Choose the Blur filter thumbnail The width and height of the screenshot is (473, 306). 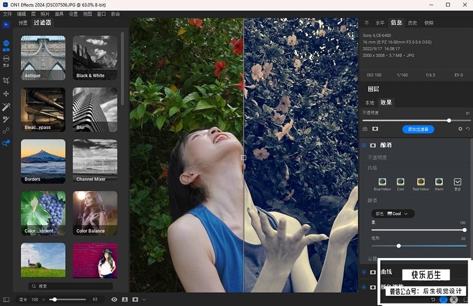point(95,110)
